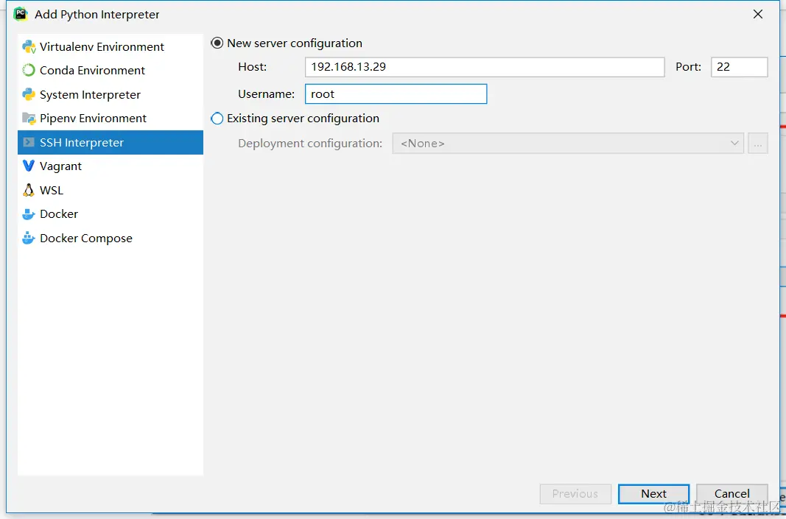Screen dimensions: 786x519
Task: Click into the Host input field
Action: pos(485,67)
